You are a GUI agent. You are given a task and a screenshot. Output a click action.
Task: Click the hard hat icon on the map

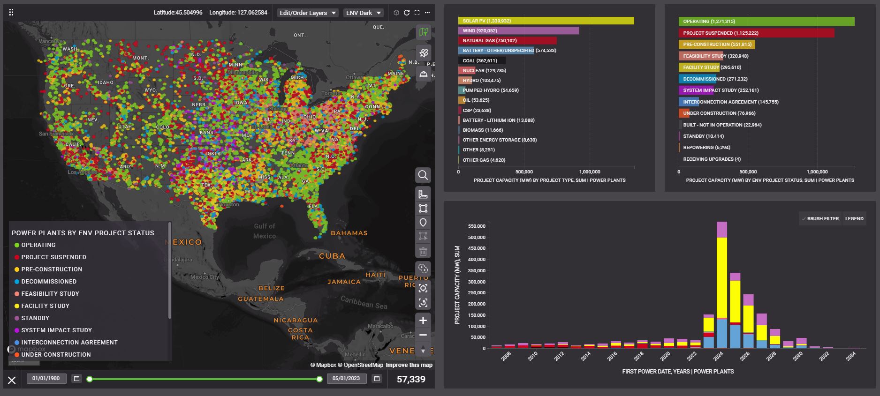tap(423, 74)
